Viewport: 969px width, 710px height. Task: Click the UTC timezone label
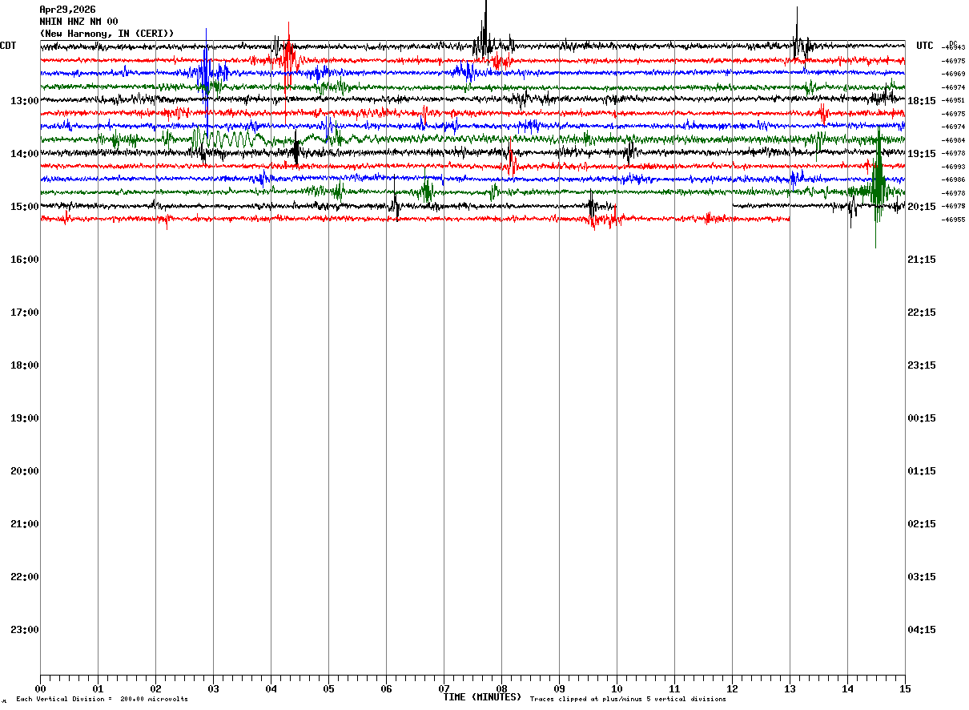click(x=925, y=46)
